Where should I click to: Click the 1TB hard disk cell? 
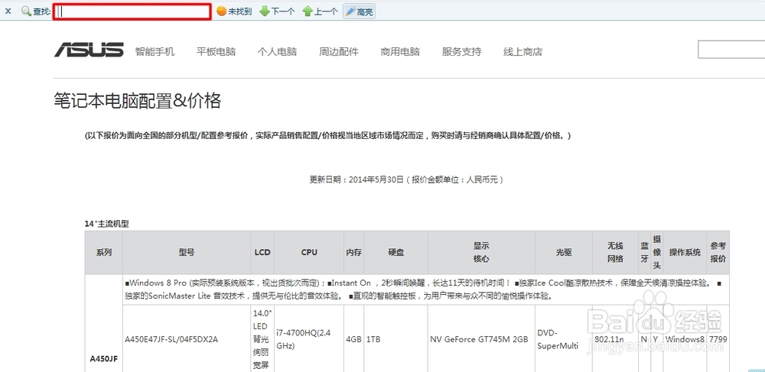[373, 339]
